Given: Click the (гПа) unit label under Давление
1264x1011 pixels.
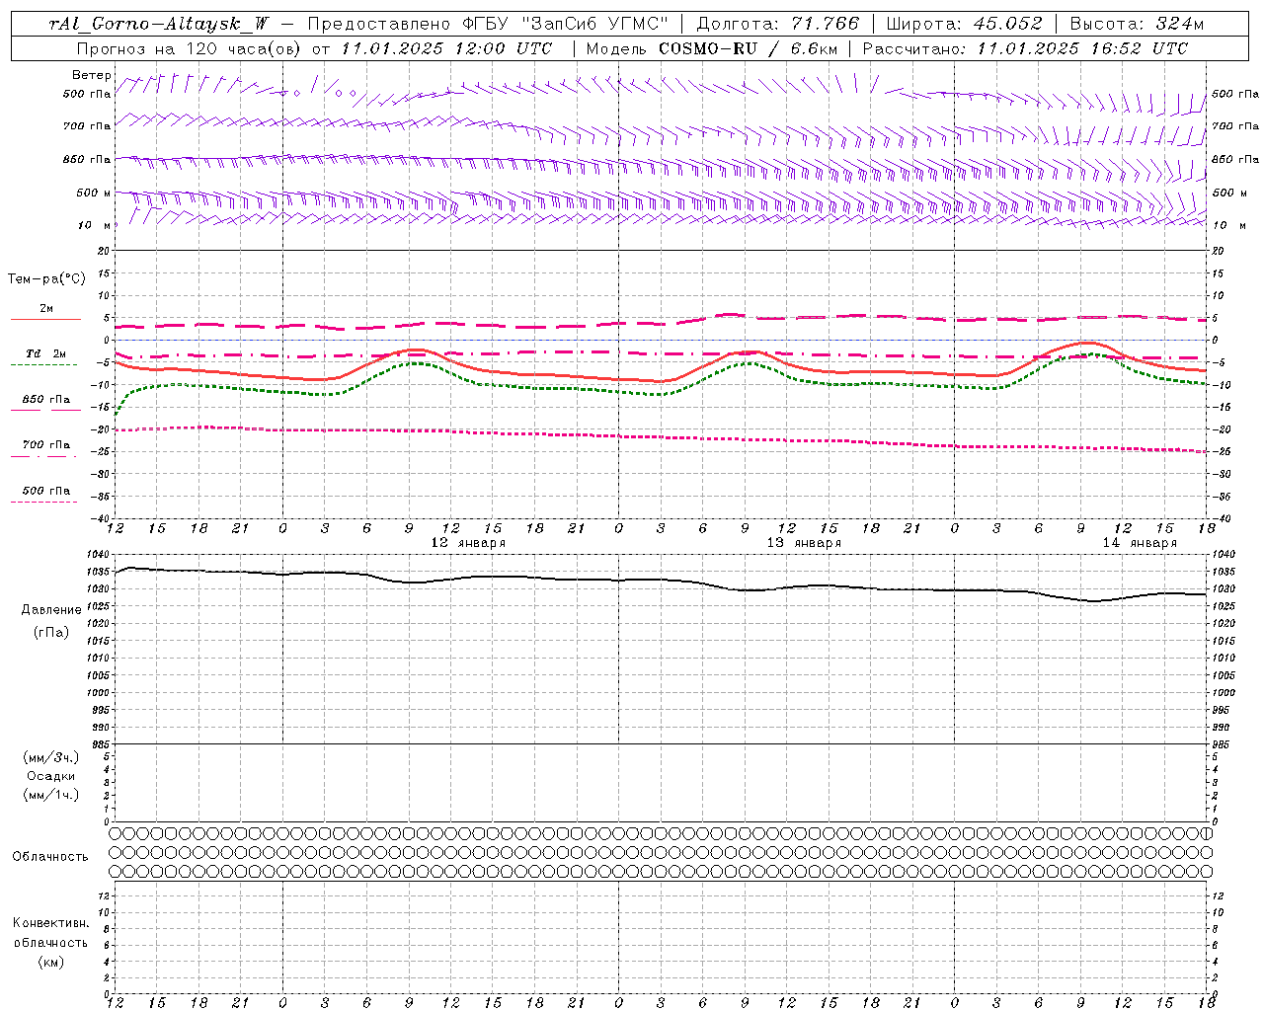Looking at the screenshot, I should [x=51, y=632].
